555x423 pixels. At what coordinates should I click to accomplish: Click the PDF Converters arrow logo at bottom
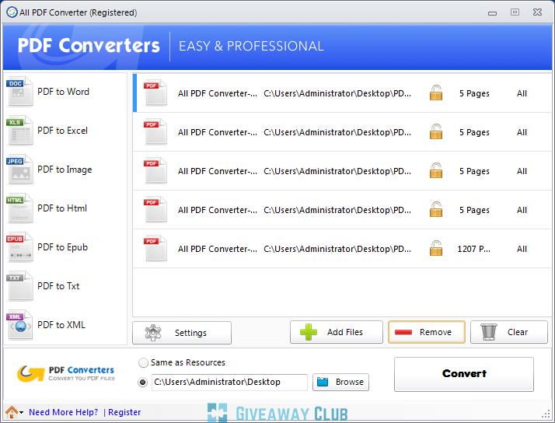[30, 374]
